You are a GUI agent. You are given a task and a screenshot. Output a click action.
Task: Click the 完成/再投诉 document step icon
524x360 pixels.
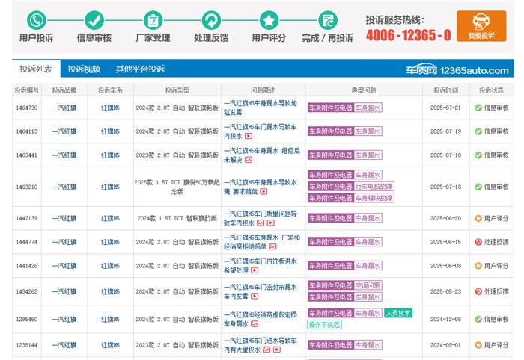click(327, 21)
